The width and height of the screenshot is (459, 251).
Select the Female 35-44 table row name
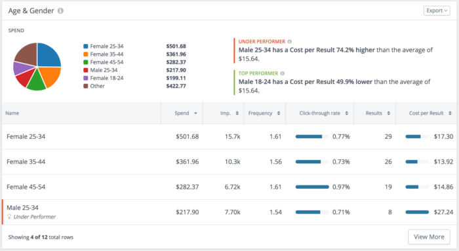pos(26,162)
